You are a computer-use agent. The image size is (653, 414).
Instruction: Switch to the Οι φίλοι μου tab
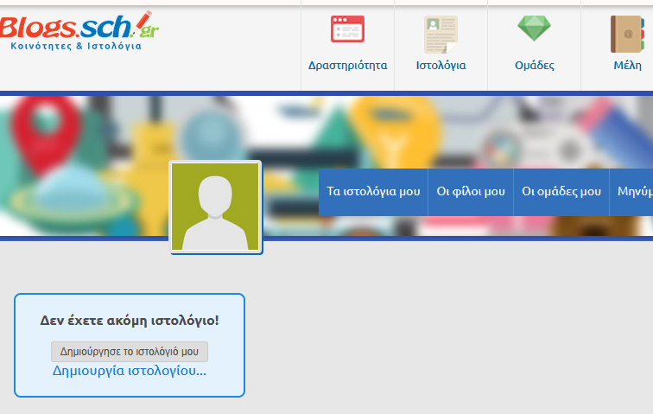[470, 192]
